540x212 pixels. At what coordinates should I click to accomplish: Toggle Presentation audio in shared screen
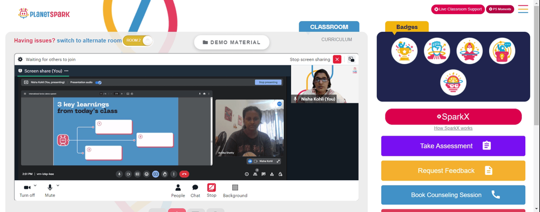pos(98,82)
